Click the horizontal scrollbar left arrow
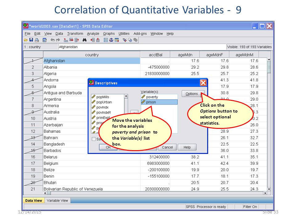Viewport: 296px width, 222px height. coord(45,193)
